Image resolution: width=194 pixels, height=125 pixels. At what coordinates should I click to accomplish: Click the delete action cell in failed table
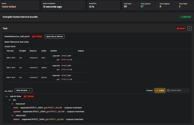pos(44,77)
